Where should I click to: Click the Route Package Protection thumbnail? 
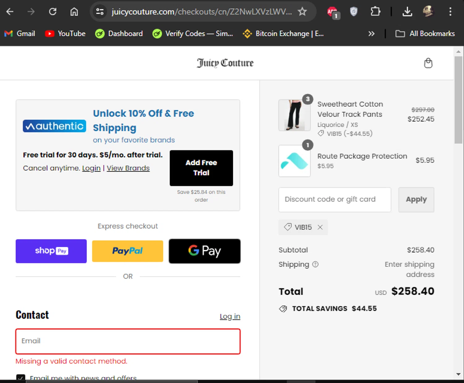click(x=294, y=161)
